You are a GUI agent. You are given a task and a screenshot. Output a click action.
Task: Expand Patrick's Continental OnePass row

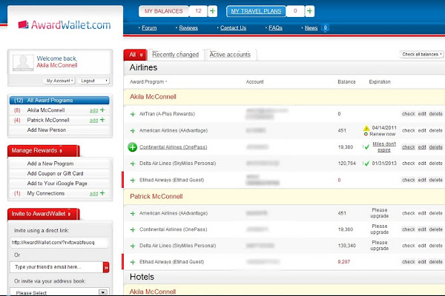(x=133, y=229)
